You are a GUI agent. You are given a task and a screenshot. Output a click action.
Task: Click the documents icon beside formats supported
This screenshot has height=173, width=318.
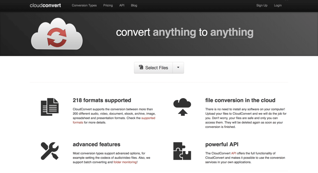[50, 107]
